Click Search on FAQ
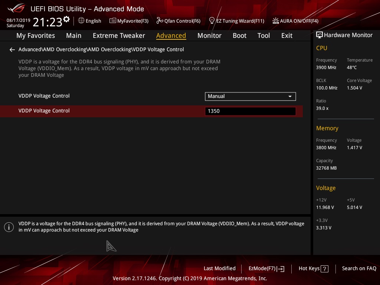Viewport: 380px width, 285px height. pos(359,268)
